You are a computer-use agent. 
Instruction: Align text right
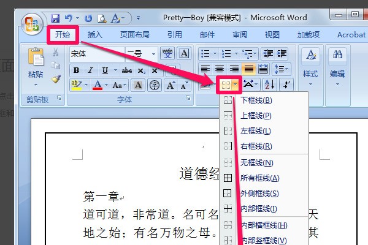tap(234, 69)
